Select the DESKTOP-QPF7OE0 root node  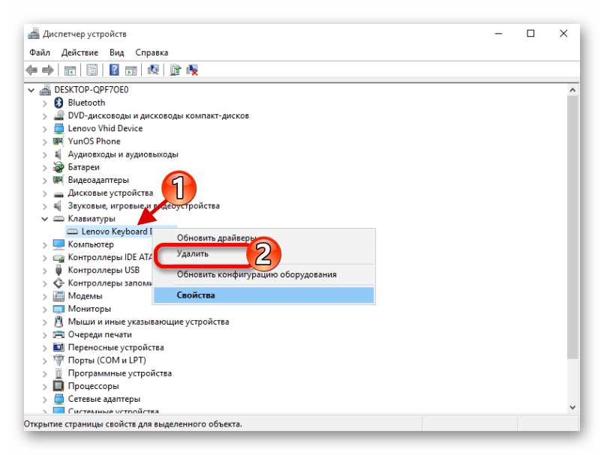point(86,89)
